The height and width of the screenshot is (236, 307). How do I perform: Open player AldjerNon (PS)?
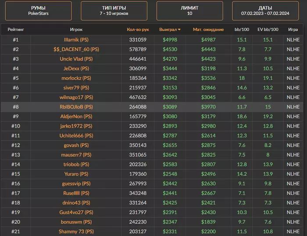[x=76, y=117]
